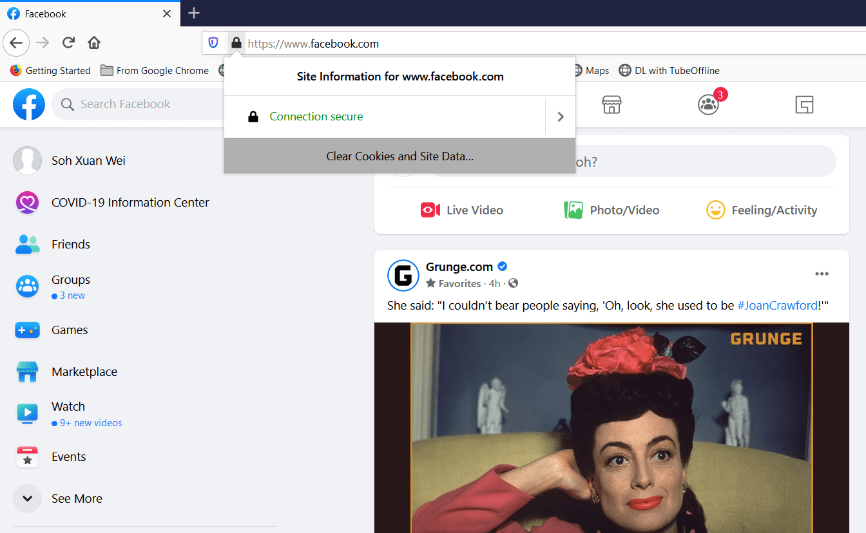Click the Facebook logo home icon
The width and height of the screenshot is (866, 533).
pyautogui.click(x=29, y=104)
